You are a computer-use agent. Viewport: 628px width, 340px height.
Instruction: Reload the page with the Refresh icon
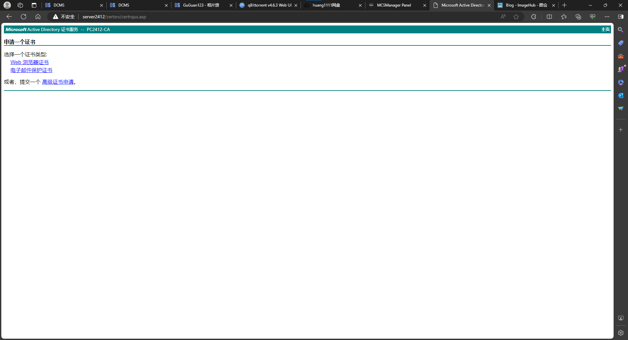(x=24, y=17)
